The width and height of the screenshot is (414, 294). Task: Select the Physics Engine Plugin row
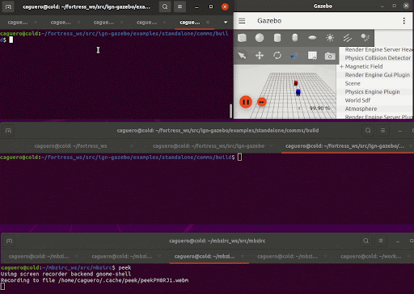pyautogui.click(x=375, y=92)
